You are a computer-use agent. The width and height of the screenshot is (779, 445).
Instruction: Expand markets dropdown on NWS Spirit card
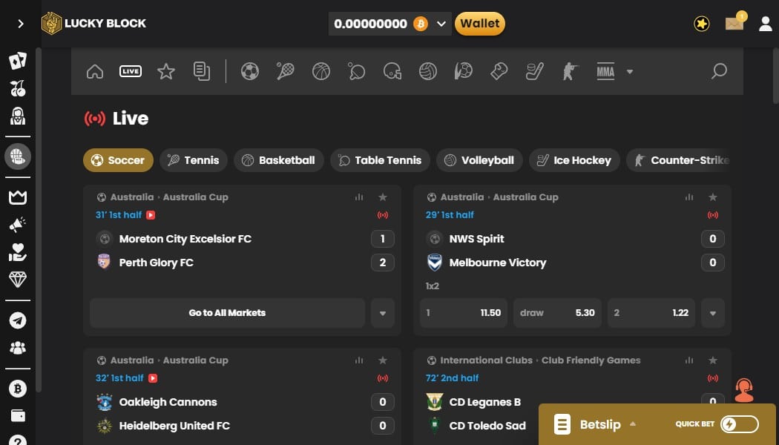[713, 313]
